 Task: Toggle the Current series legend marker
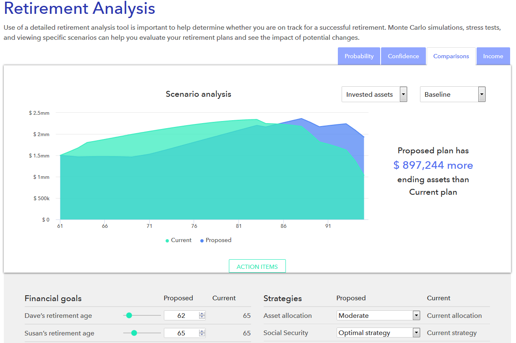click(x=167, y=240)
